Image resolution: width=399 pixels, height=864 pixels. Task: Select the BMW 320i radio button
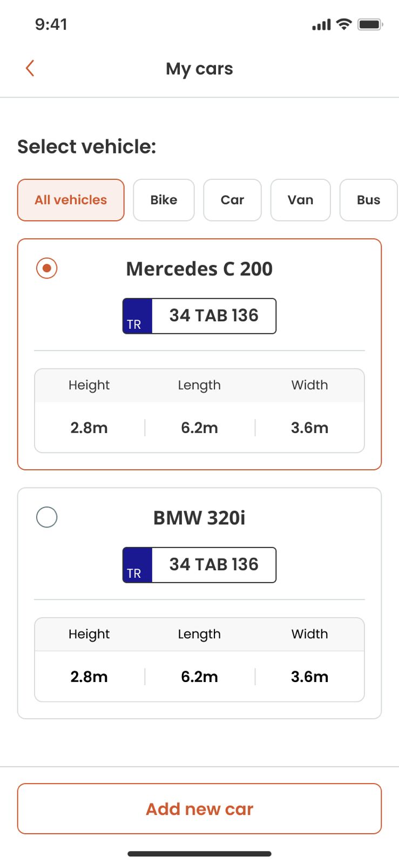coord(47,517)
